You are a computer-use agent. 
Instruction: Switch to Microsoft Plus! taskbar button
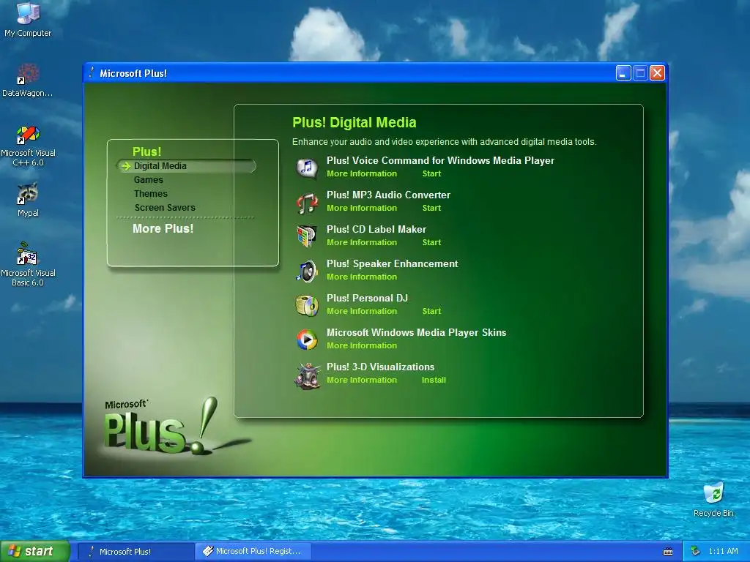135,552
